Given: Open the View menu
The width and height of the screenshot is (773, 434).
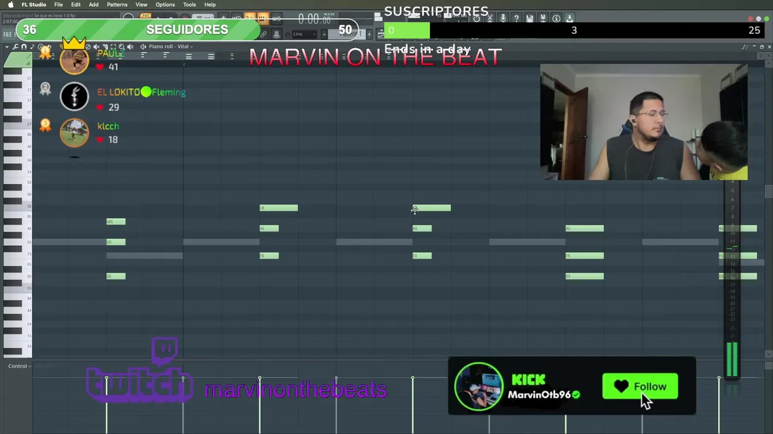Looking at the screenshot, I should 141,4.
